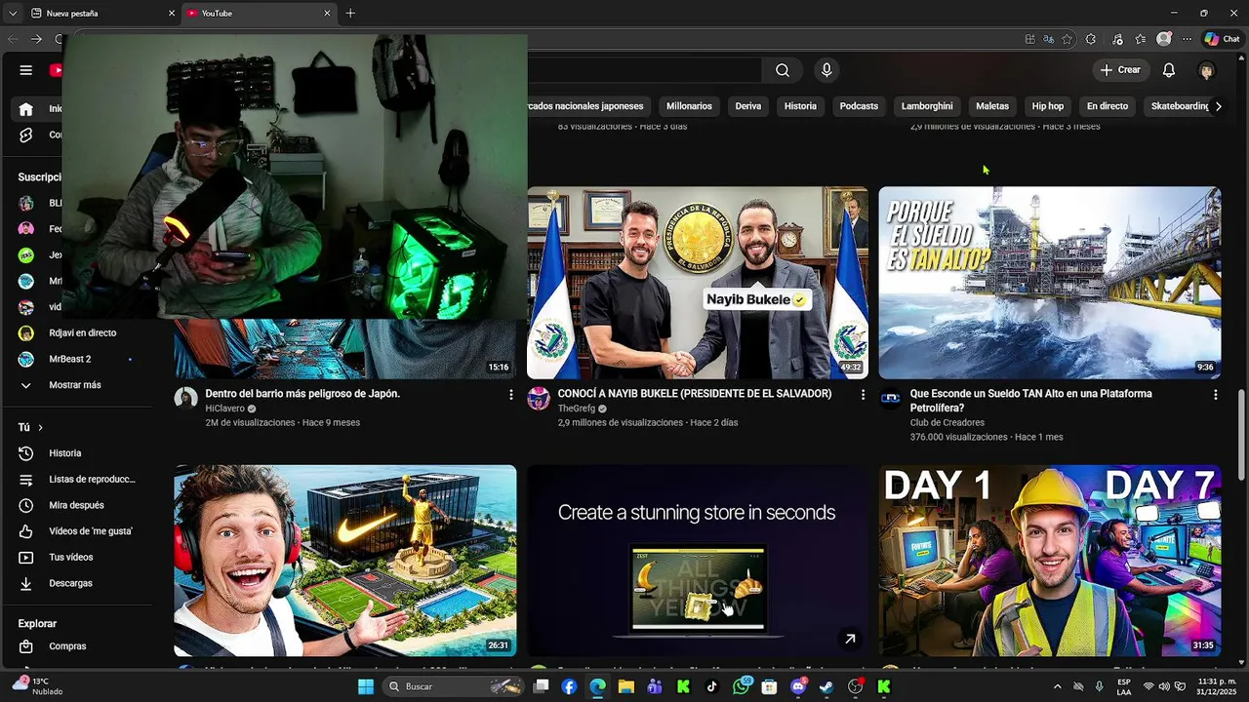The width and height of the screenshot is (1249, 702).
Task: Click the YouTube search magnifier button
Action: coord(783,70)
